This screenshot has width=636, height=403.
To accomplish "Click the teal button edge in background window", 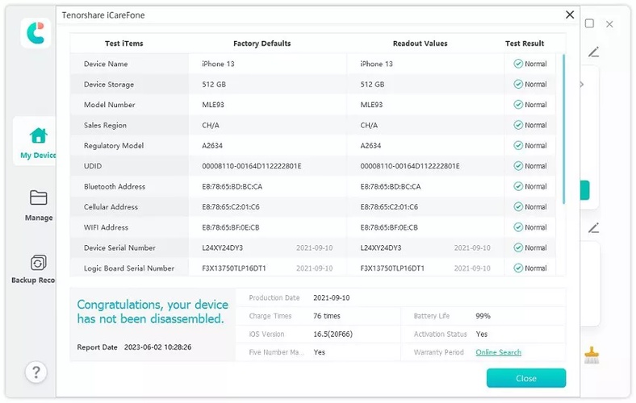I will (584, 190).
